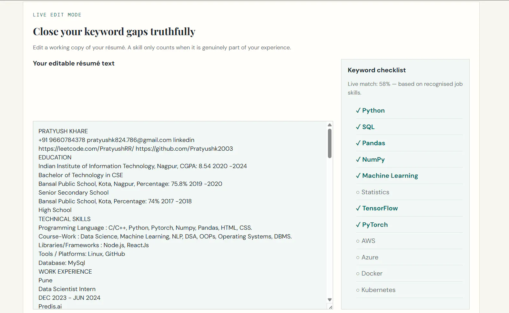Viewport: 509px width, 313px height.
Task: Click the 'Course-Work' line in résumé
Action: (165, 237)
